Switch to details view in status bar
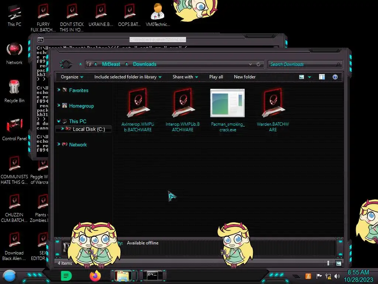This screenshot has width=378, height=284. coord(328,263)
